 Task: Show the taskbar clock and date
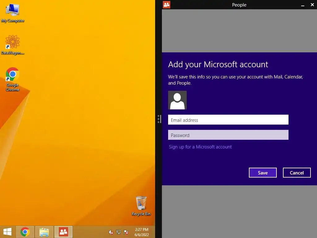pos(142,232)
